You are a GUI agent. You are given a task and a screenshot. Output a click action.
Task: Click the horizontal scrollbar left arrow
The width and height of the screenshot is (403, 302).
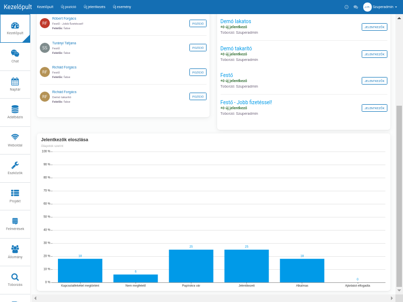35,298
